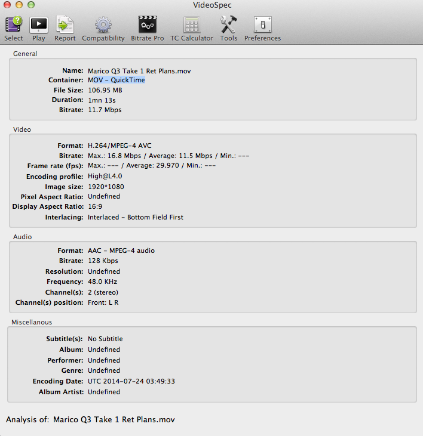Click the image size '1920*1080'
This screenshot has width=423, height=436.
tap(106, 187)
